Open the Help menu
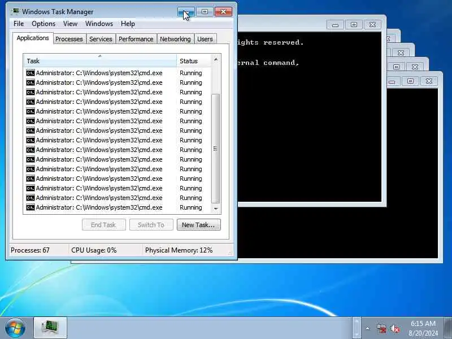 [128, 24]
